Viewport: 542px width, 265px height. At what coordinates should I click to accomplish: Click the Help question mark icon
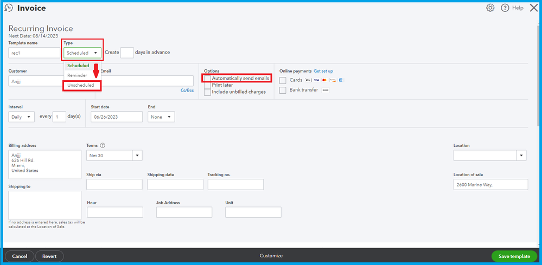[x=505, y=8]
